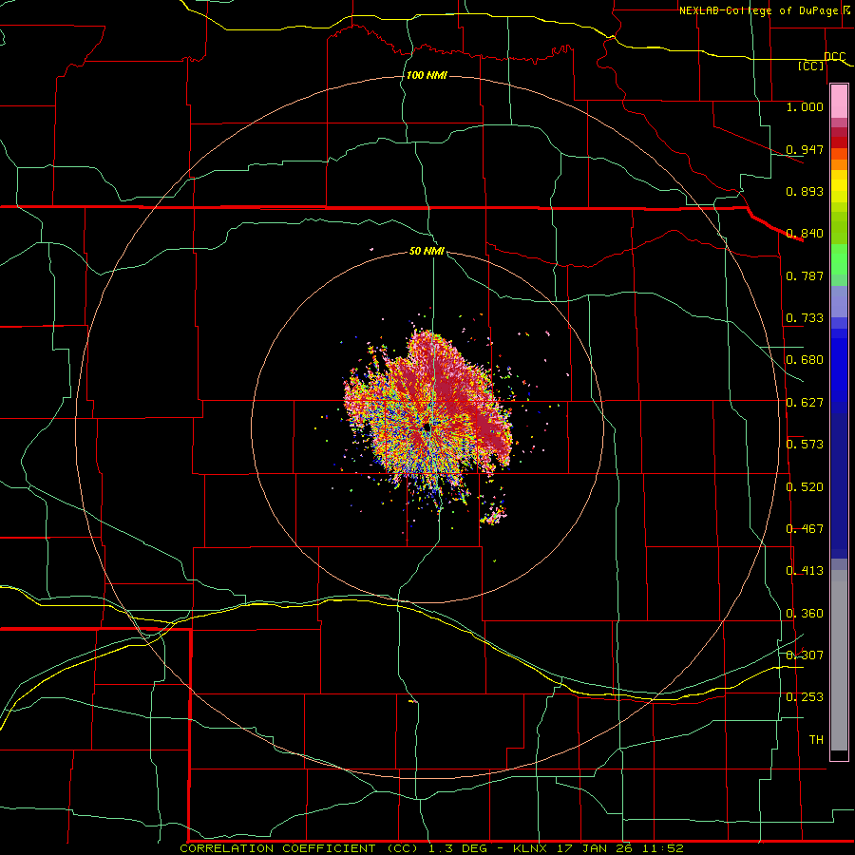Click the black radar site dot in the echo center
This screenshot has width=855, height=855.
(x=427, y=428)
